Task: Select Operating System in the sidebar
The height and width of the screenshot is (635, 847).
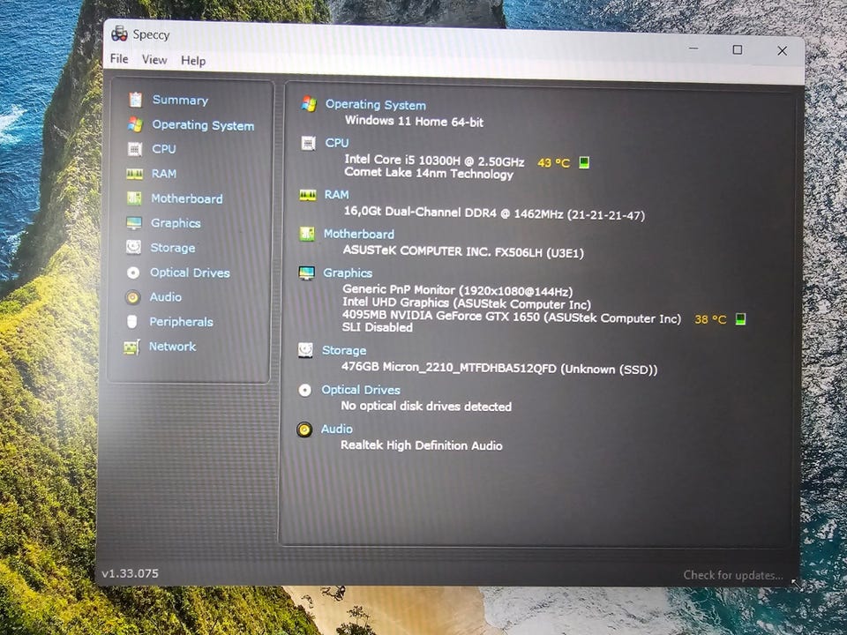Action: coord(203,125)
